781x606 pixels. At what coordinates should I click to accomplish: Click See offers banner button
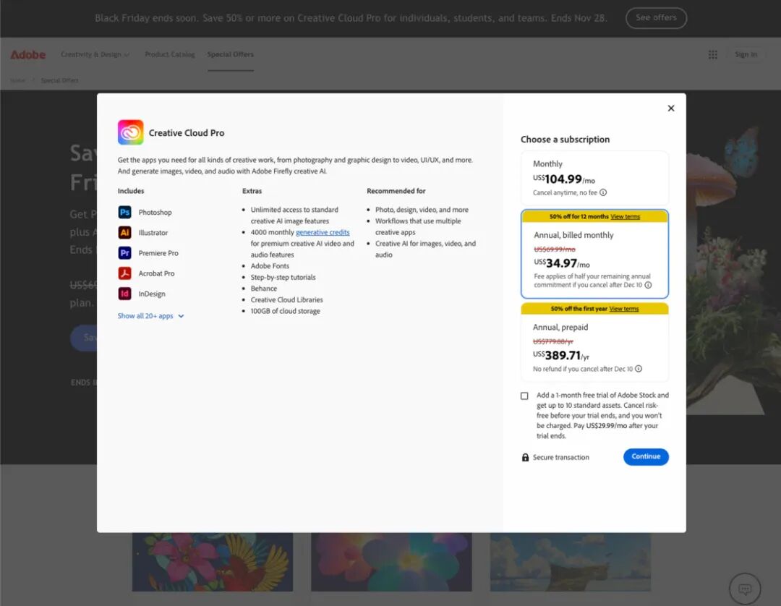point(656,18)
